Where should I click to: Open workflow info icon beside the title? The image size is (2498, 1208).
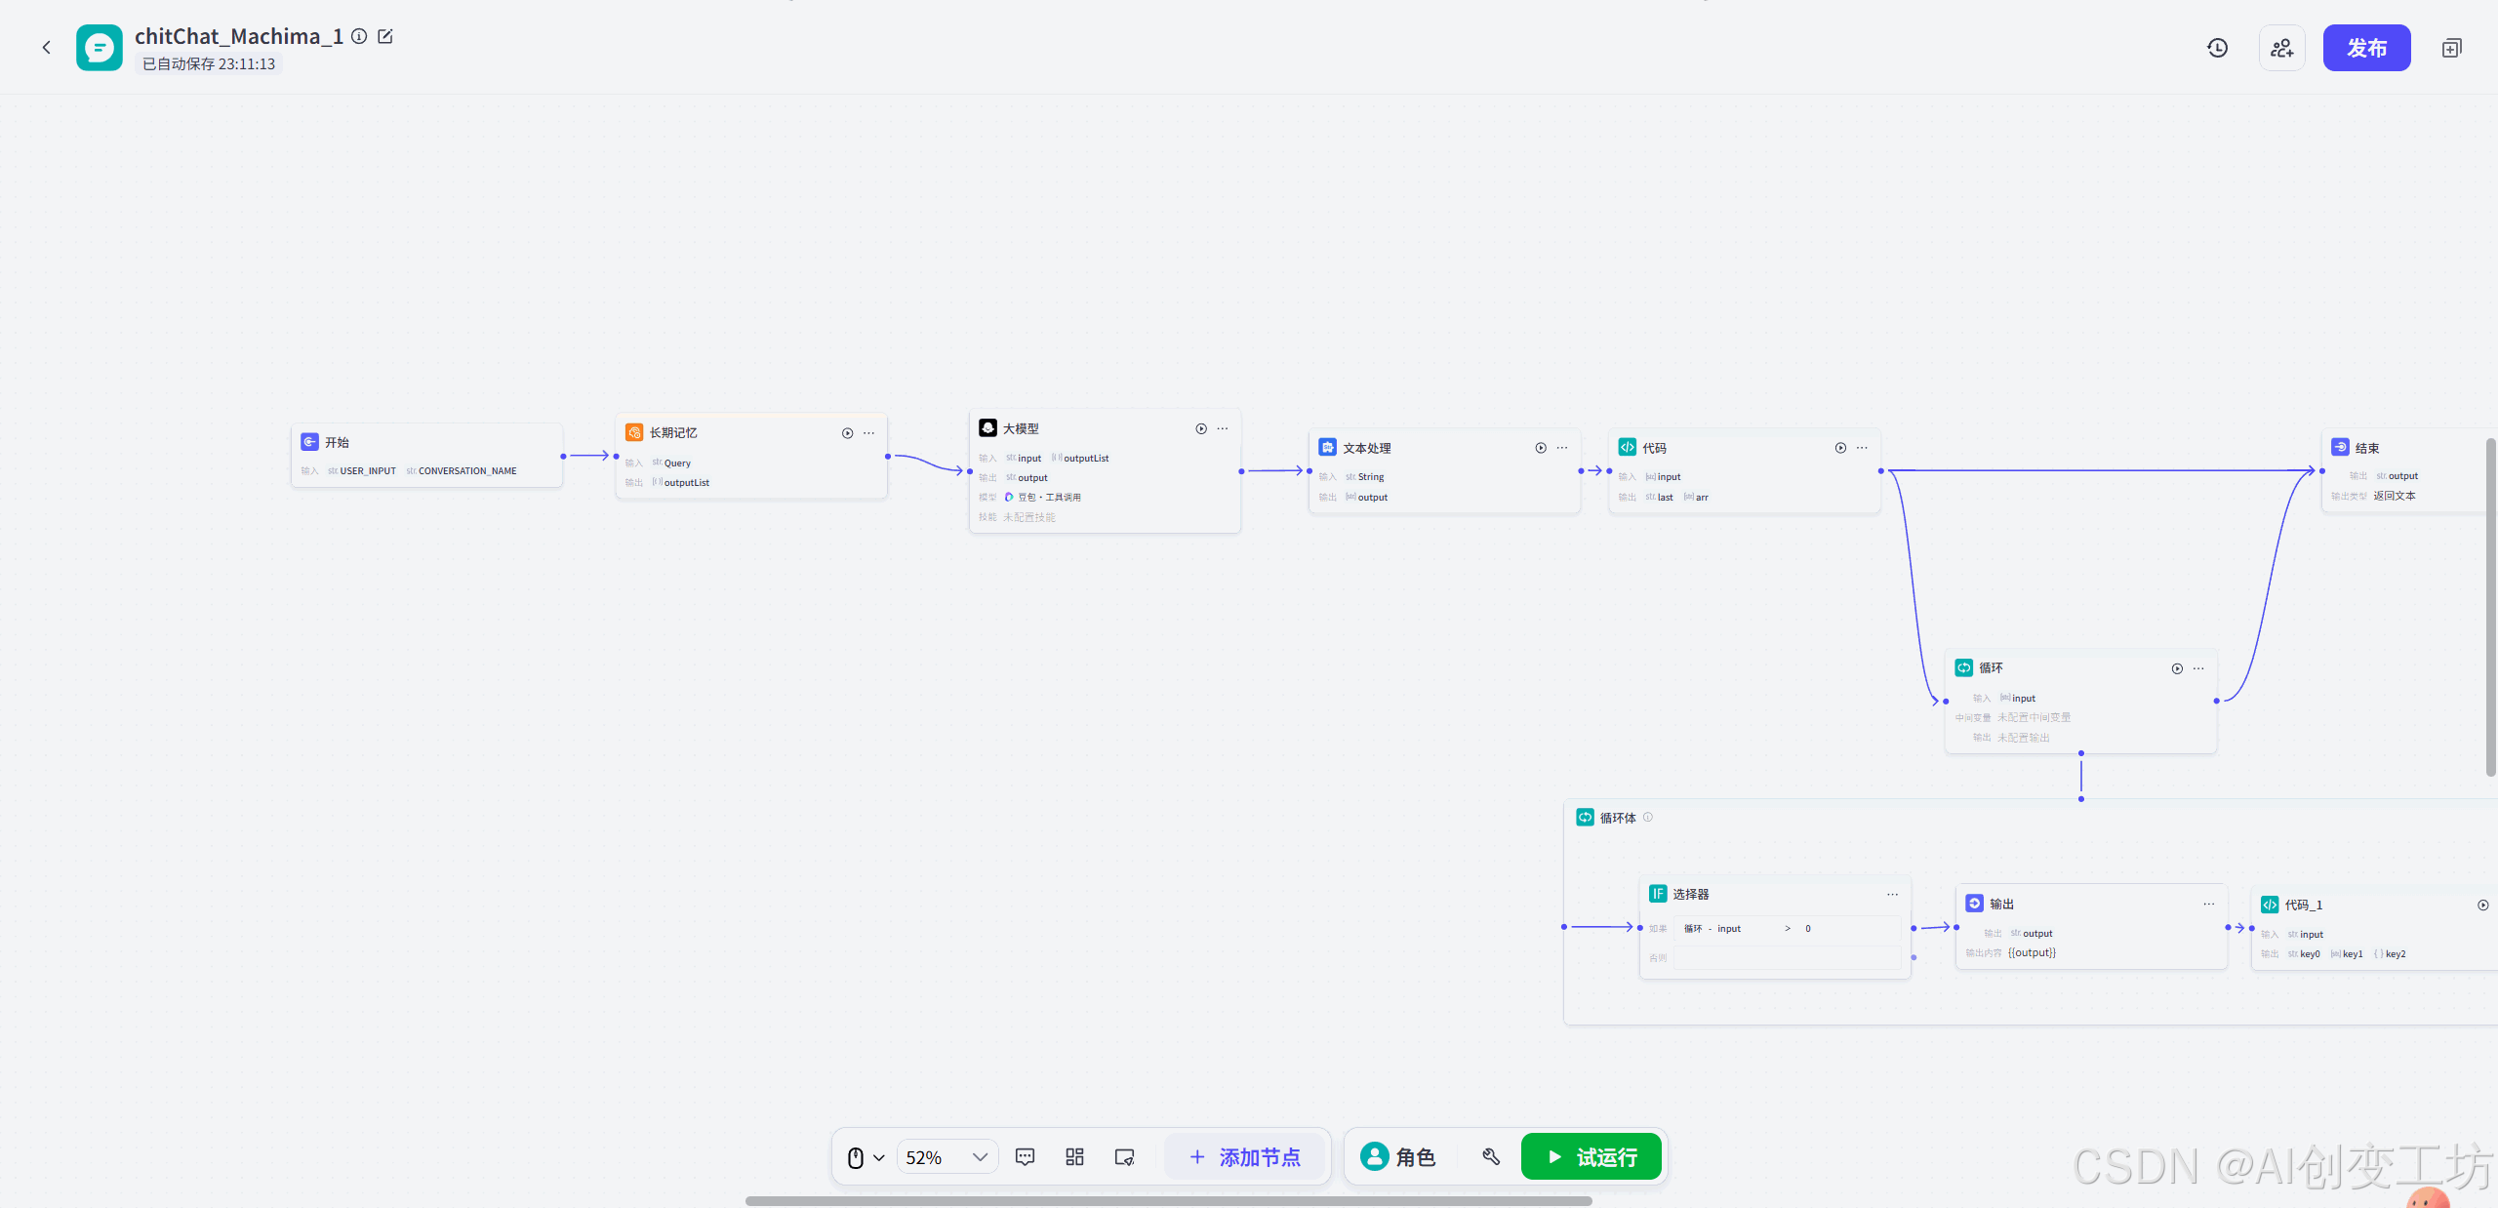click(x=359, y=36)
